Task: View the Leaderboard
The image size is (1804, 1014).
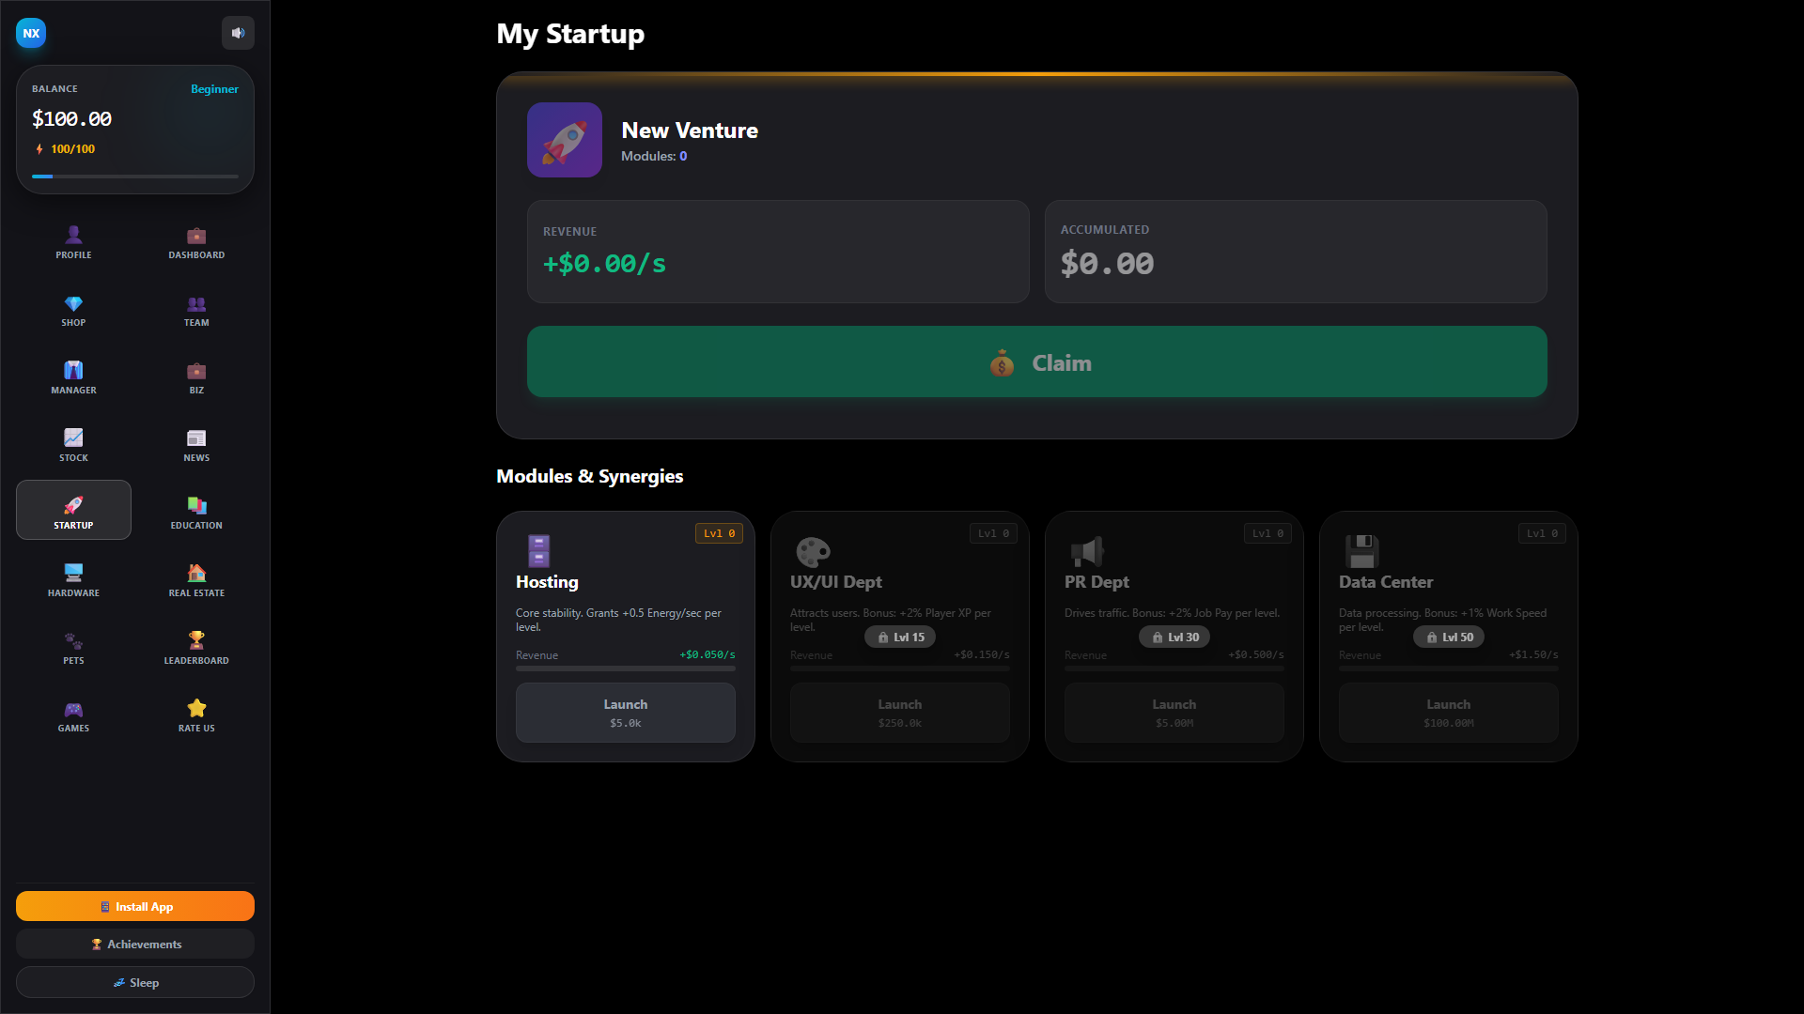Action: click(195, 647)
